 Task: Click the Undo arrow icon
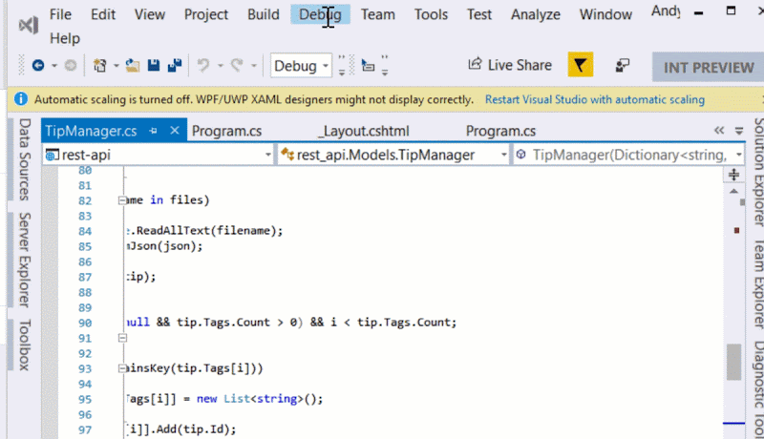(203, 65)
